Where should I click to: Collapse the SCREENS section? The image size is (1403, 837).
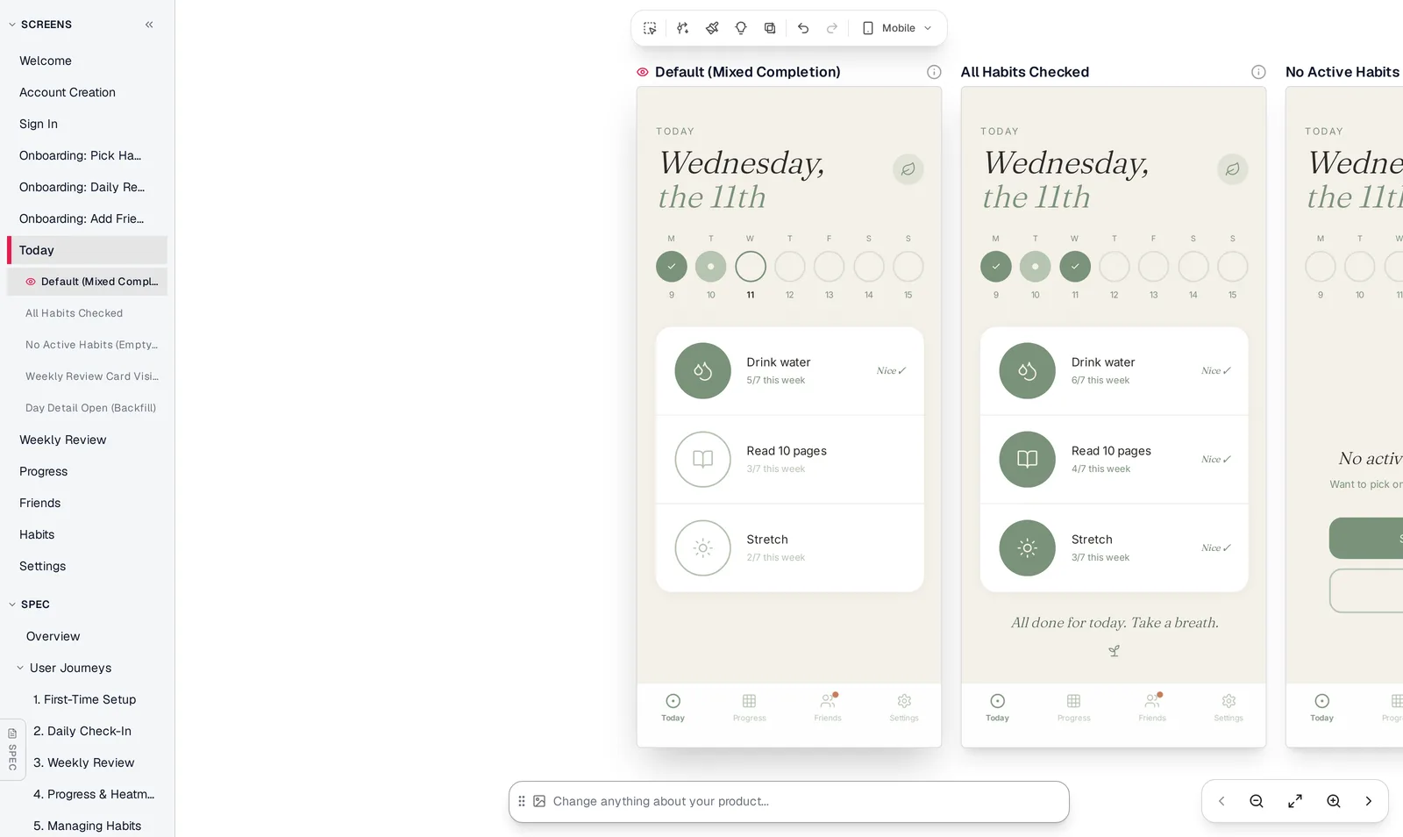[12, 25]
